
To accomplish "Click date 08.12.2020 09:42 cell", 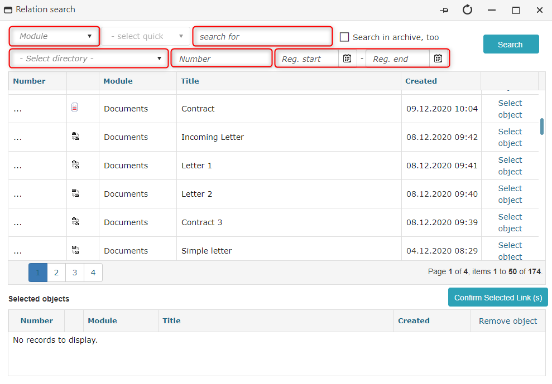I will click(442, 138).
